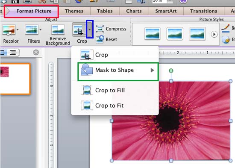The height and width of the screenshot is (168, 235).
Task: Switch to slides thumbnail view
Action: click(x=3, y=53)
